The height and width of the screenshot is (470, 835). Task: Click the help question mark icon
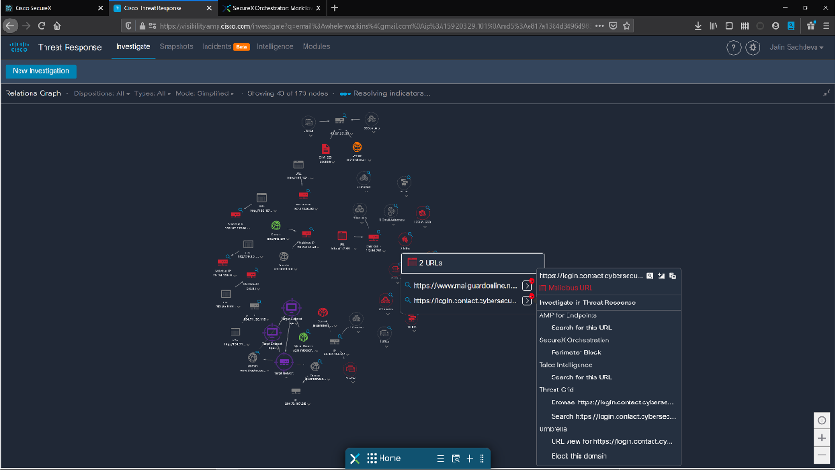click(x=733, y=47)
